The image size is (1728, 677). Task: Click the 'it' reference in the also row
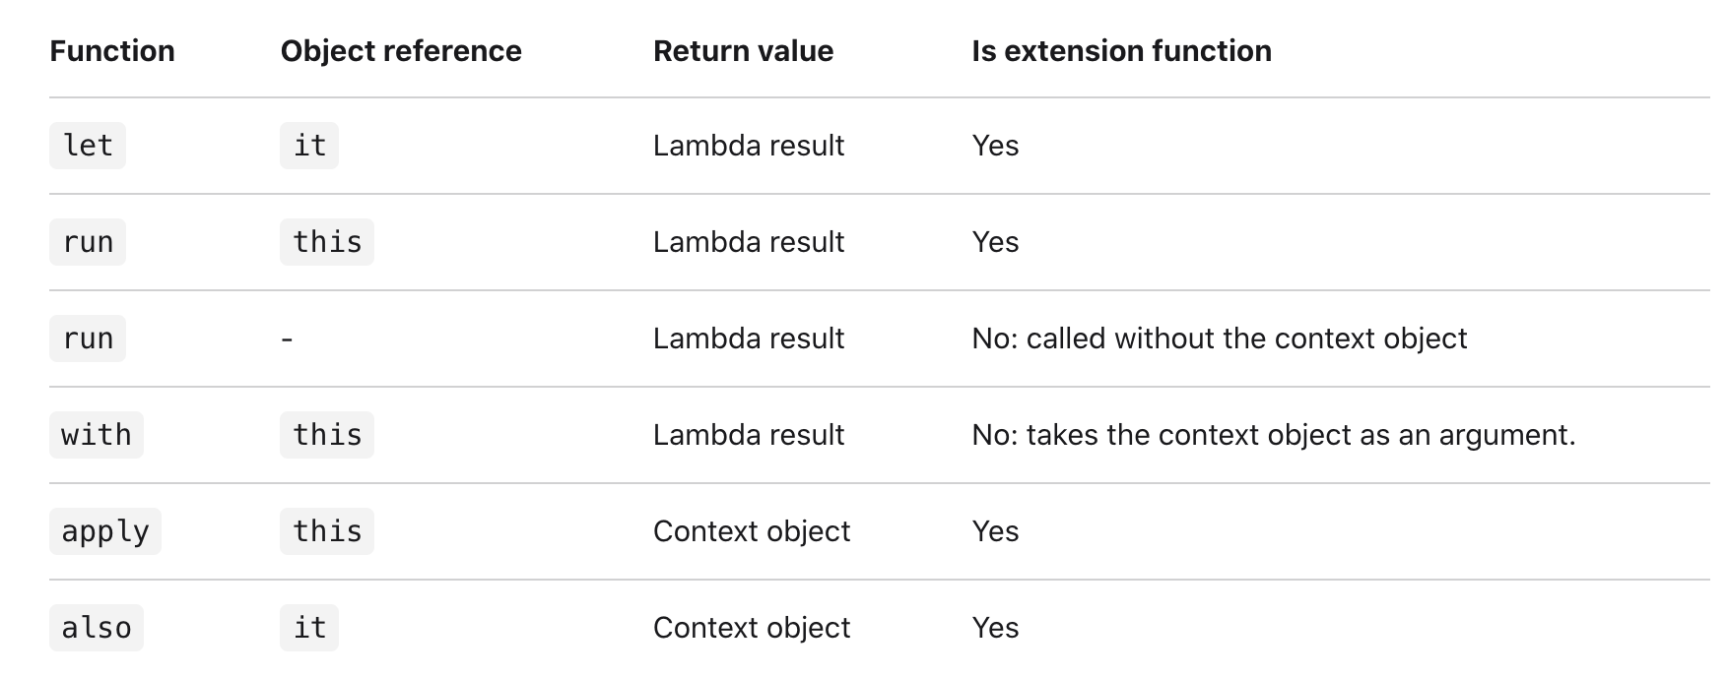click(309, 628)
